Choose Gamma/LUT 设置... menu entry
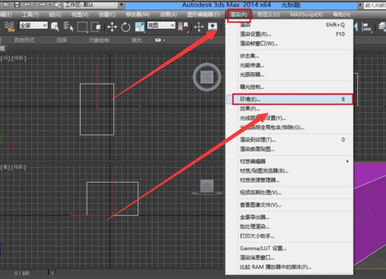The image size is (386, 279). pyautogui.click(x=289, y=248)
